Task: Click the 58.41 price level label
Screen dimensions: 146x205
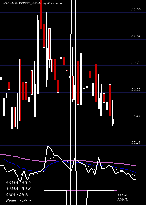Action: [136, 116]
